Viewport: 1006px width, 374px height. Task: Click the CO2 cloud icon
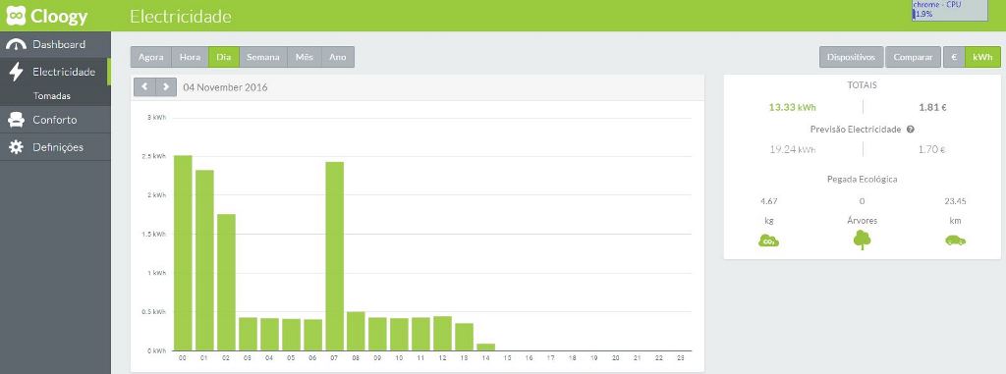tap(768, 241)
